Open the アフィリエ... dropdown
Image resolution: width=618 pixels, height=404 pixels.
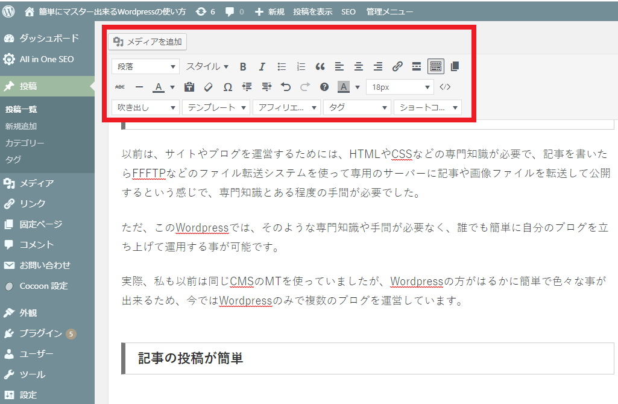[286, 107]
